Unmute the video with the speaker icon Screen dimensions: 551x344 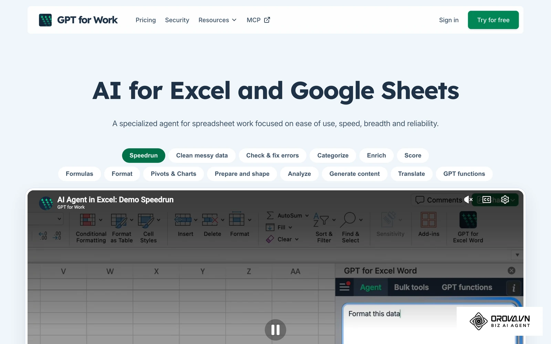468,200
